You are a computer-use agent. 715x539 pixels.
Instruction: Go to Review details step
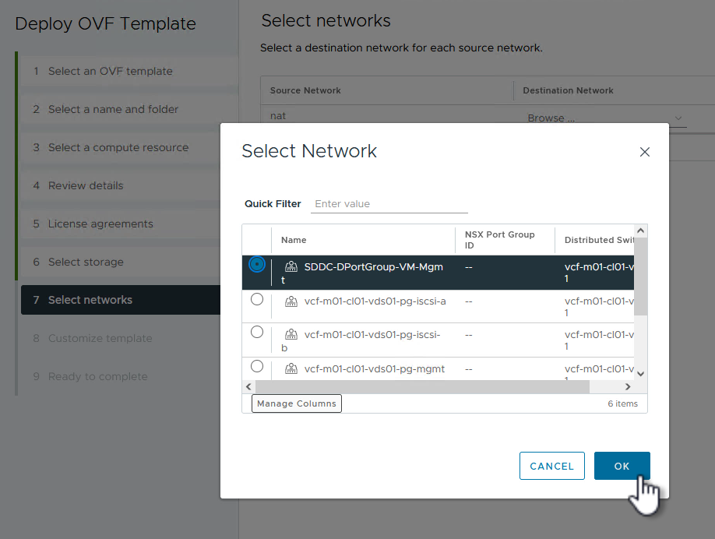coord(86,185)
